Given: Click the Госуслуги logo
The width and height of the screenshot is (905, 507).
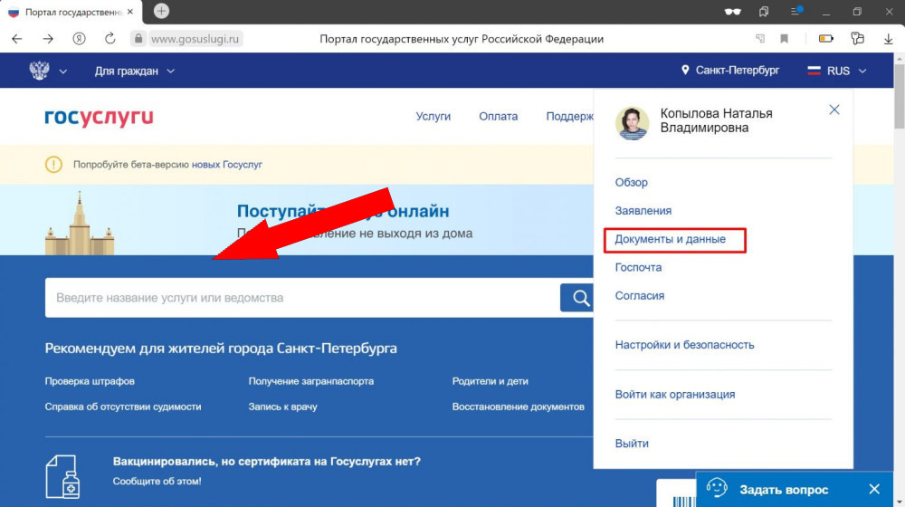Looking at the screenshot, I should point(100,117).
